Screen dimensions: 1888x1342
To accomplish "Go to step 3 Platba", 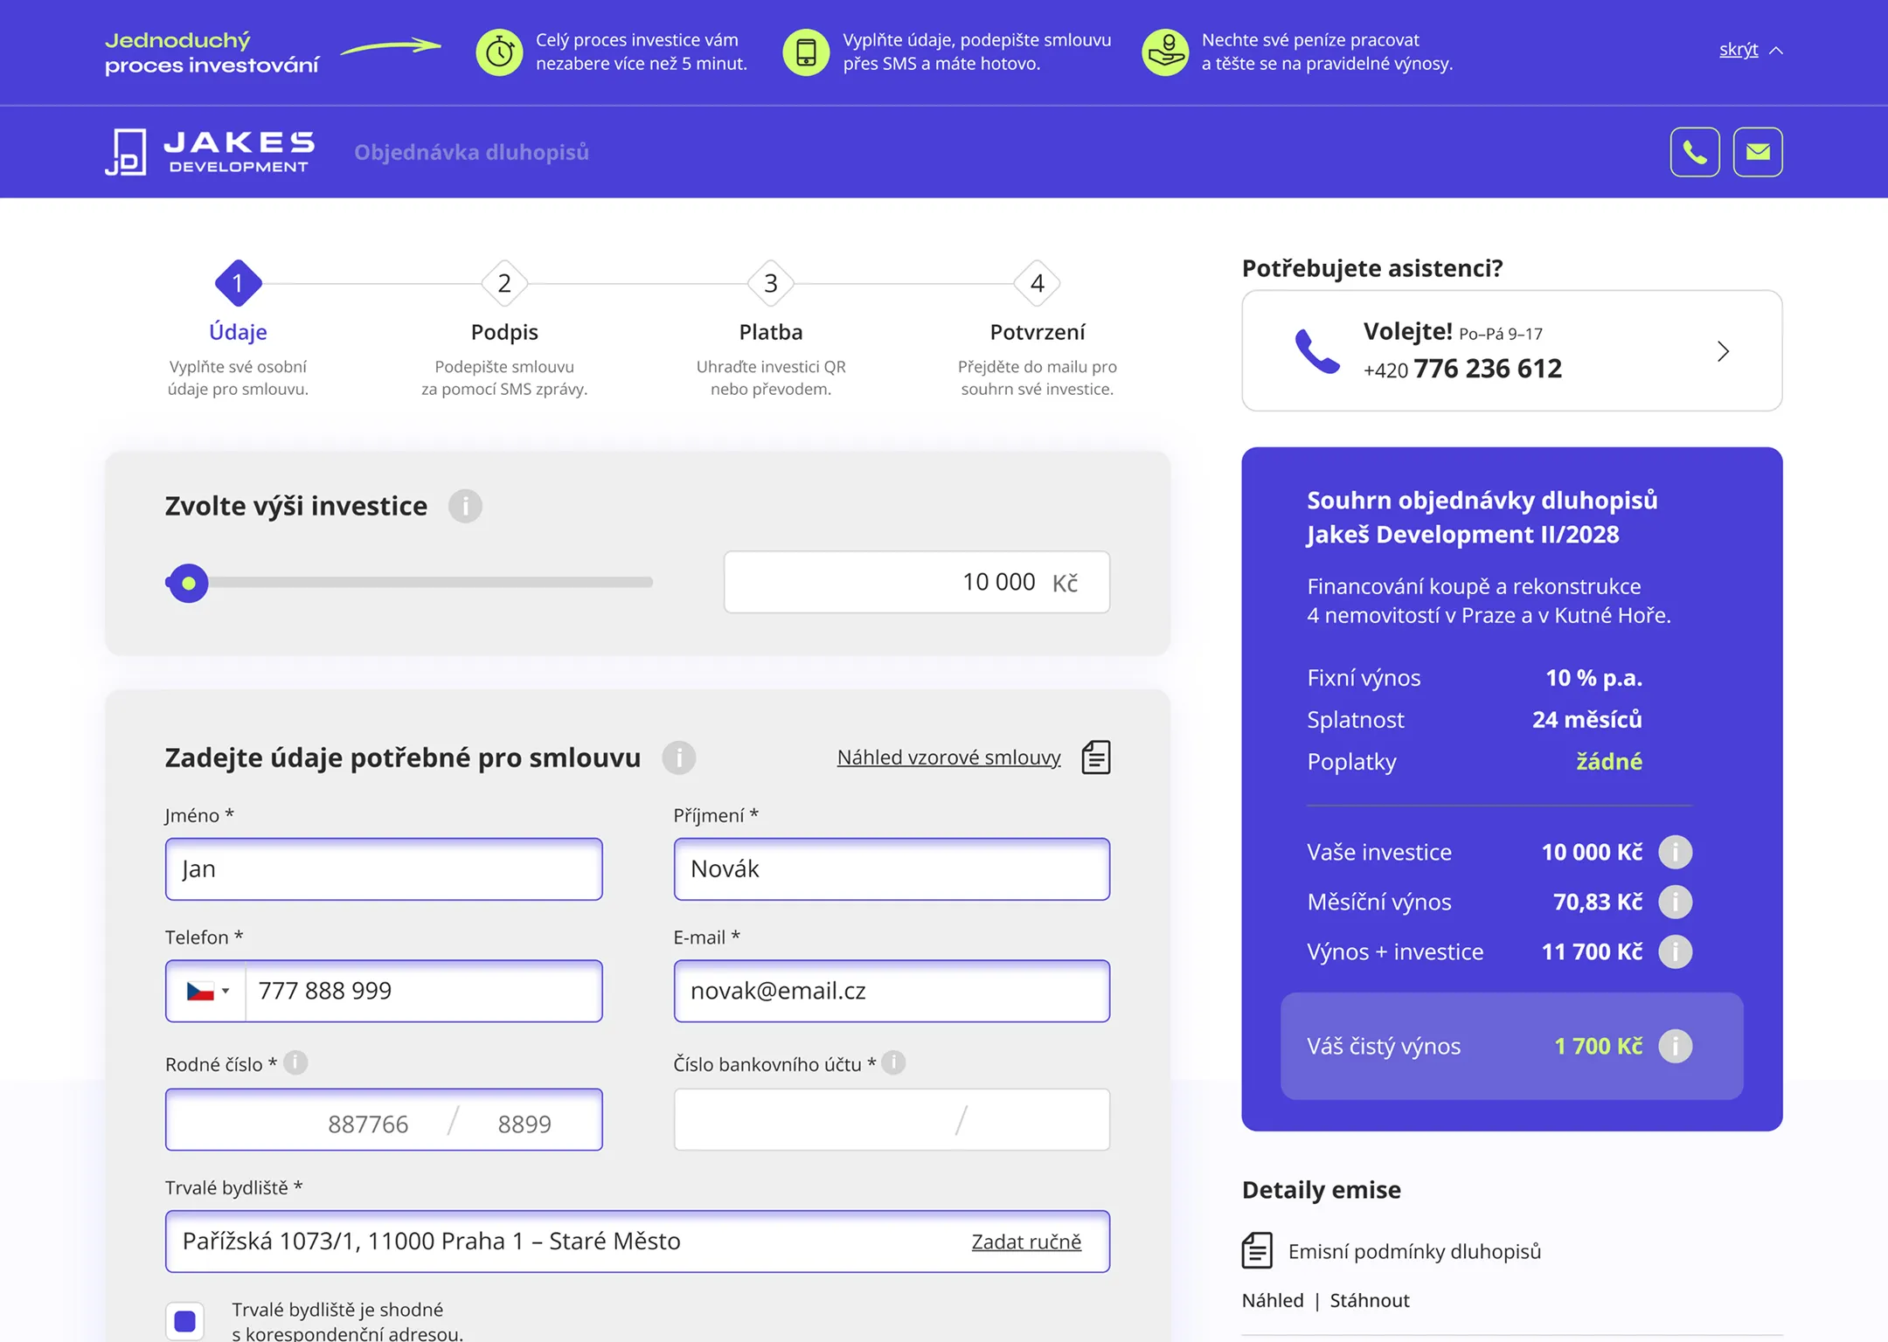I will tap(771, 283).
